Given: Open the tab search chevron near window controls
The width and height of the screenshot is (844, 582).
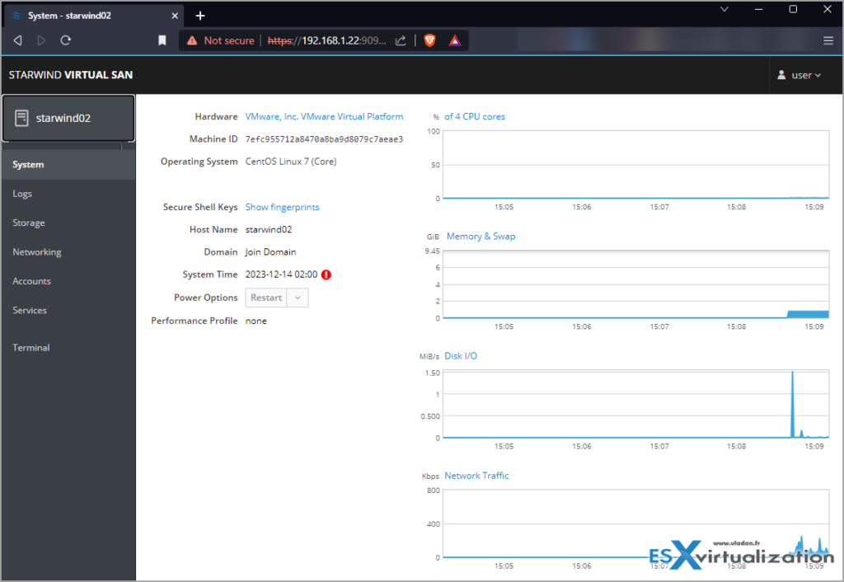Looking at the screenshot, I should [724, 9].
